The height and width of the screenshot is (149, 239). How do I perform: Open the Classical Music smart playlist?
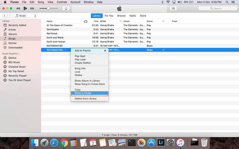21,67
